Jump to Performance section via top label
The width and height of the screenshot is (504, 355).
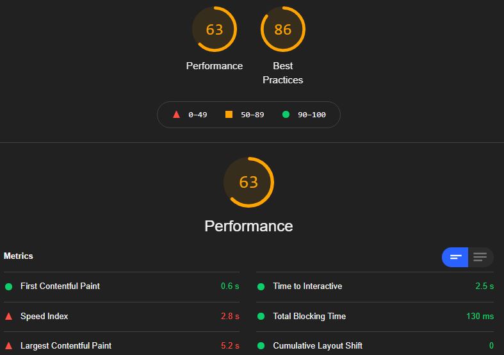(215, 66)
